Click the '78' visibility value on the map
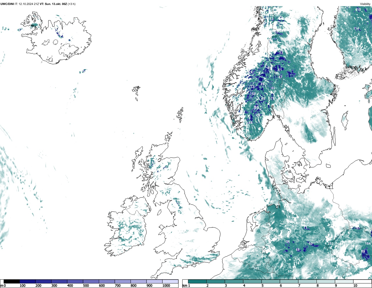The height and width of the screenshot is (288, 372). tap(273, 99)
